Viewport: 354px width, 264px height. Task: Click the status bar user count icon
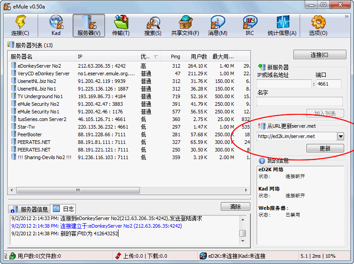click(13, 256)
